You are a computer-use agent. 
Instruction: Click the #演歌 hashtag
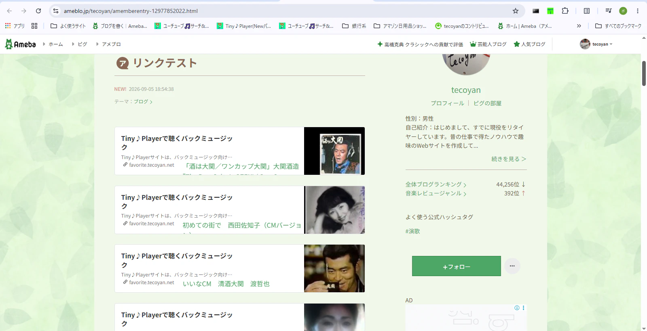(412, 231)
